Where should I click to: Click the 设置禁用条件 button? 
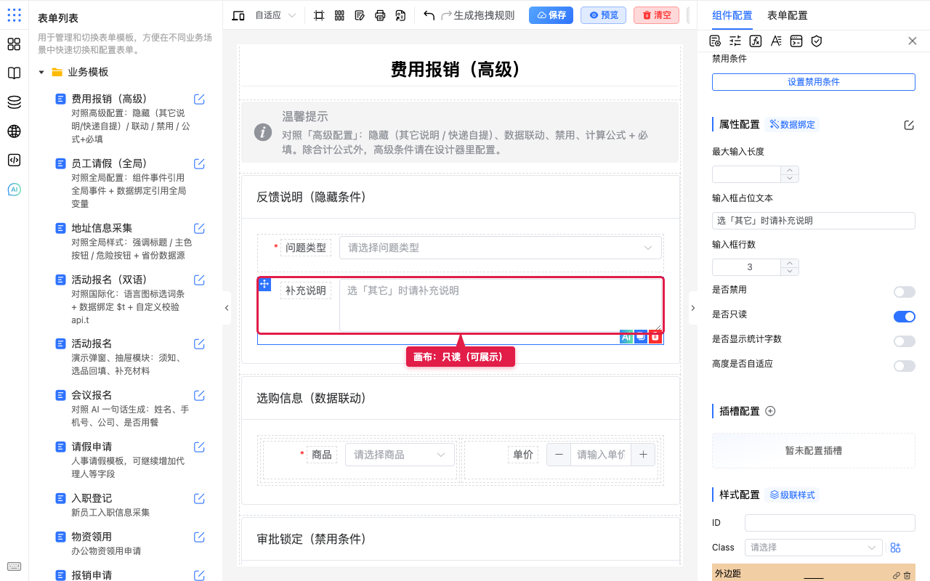pyautogui.click(x=814, y=82)
